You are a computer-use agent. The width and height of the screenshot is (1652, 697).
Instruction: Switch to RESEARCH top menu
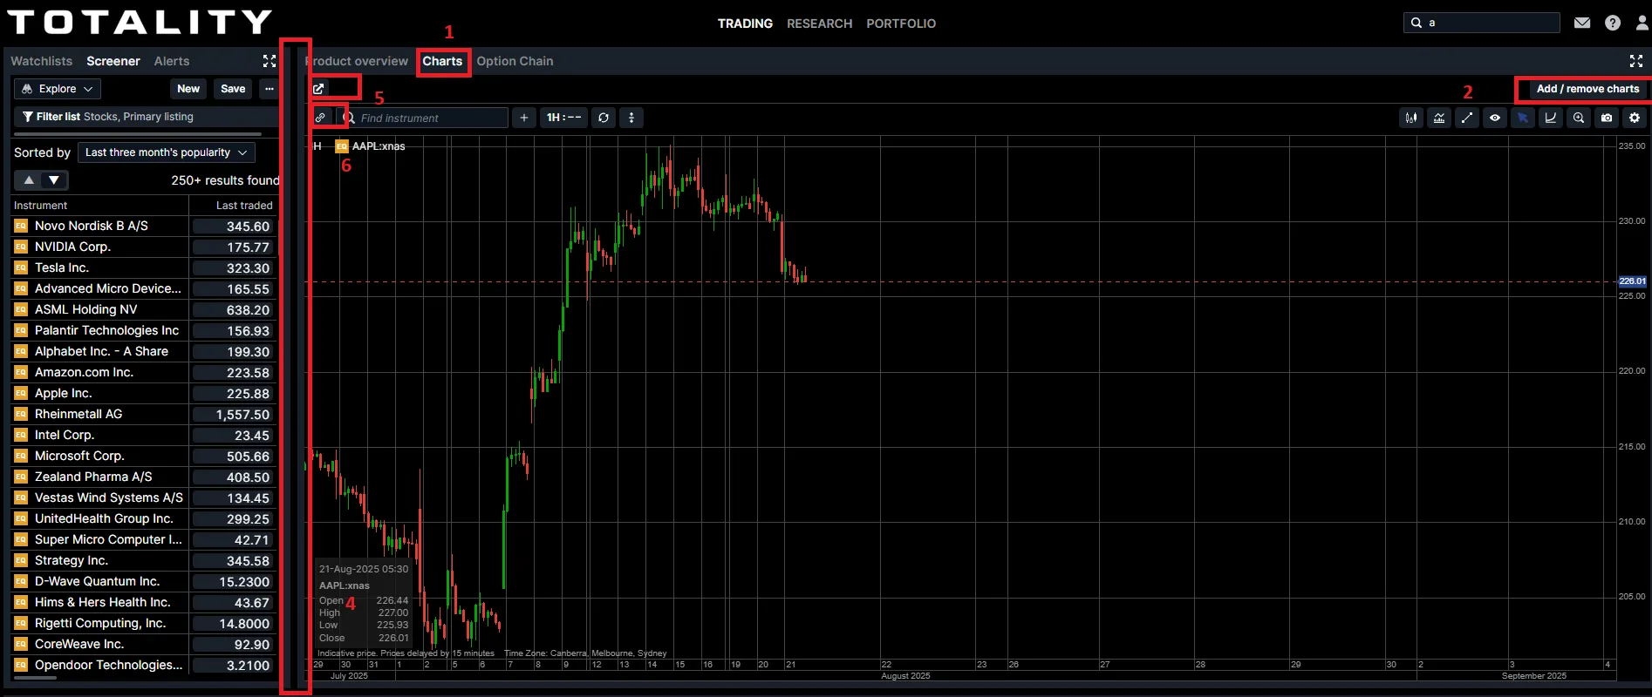point(819,24)
